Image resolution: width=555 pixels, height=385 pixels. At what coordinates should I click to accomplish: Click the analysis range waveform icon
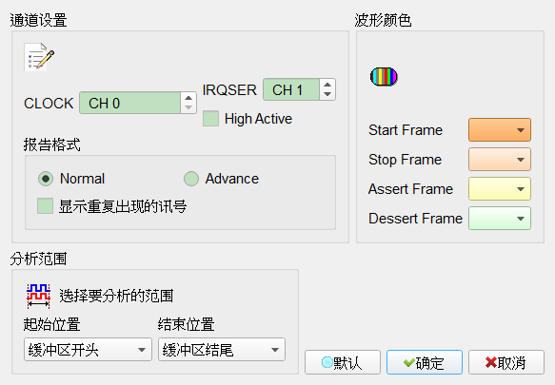click(38, 296)
